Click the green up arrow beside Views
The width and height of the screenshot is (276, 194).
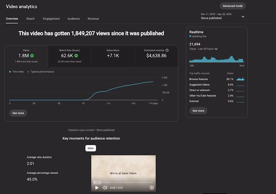(32, 56)
